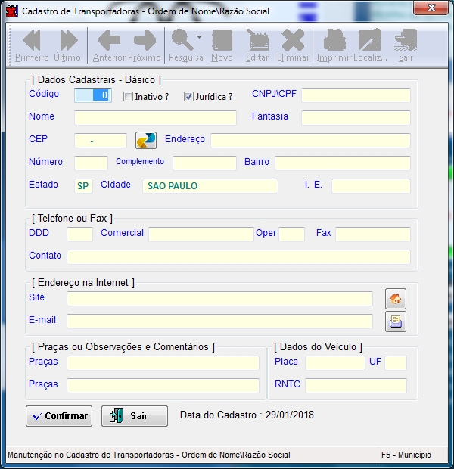
Task: Uncheck the Jurídica checkbox
Action: click(189, 97)
